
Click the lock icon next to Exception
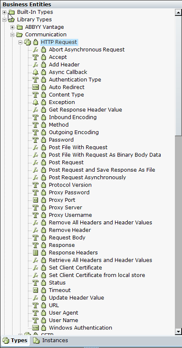[44, 103]
